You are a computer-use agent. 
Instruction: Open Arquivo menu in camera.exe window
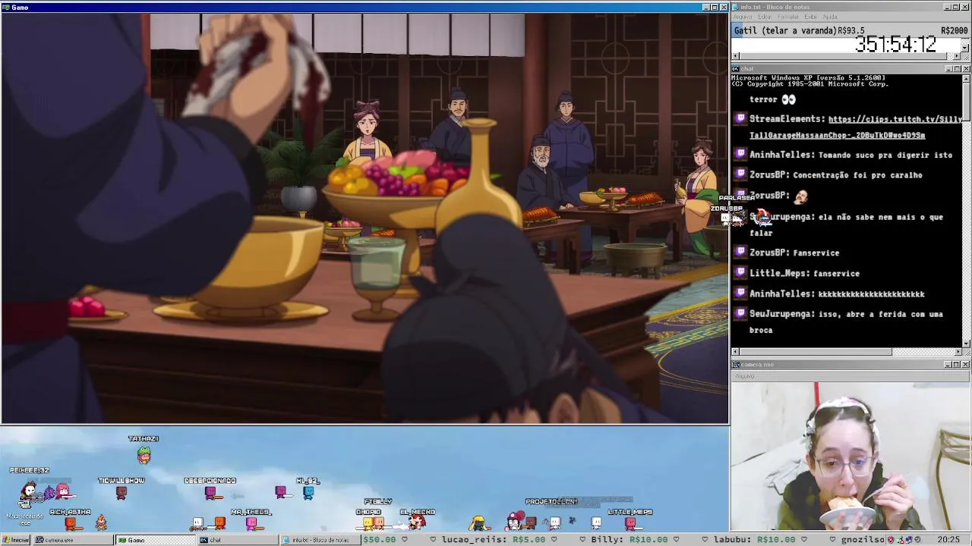coord(744,376)
